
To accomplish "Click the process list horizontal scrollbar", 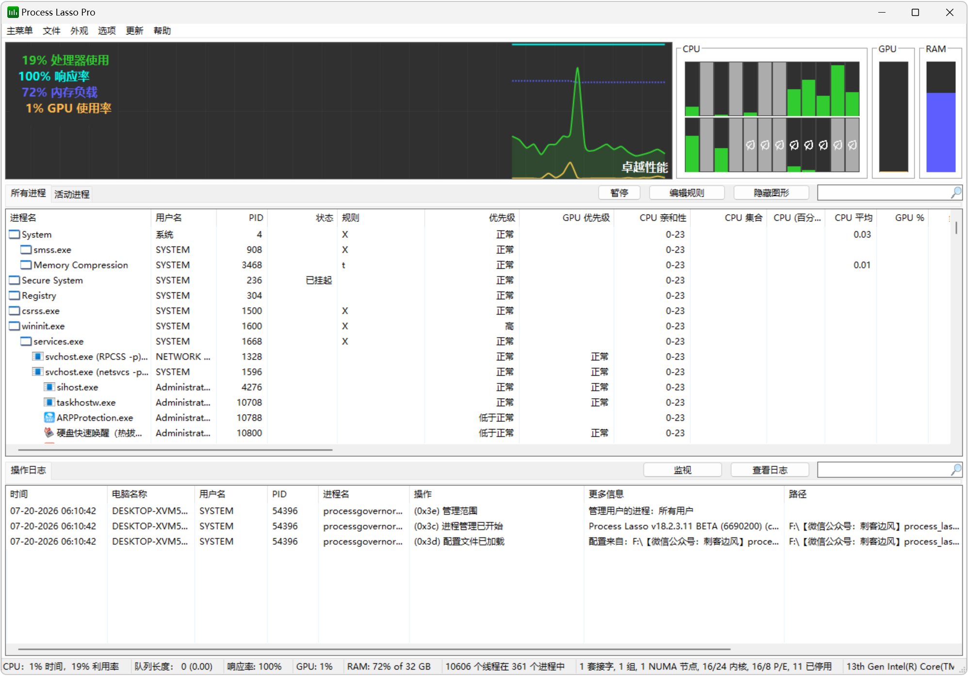I will pos(176,450).
